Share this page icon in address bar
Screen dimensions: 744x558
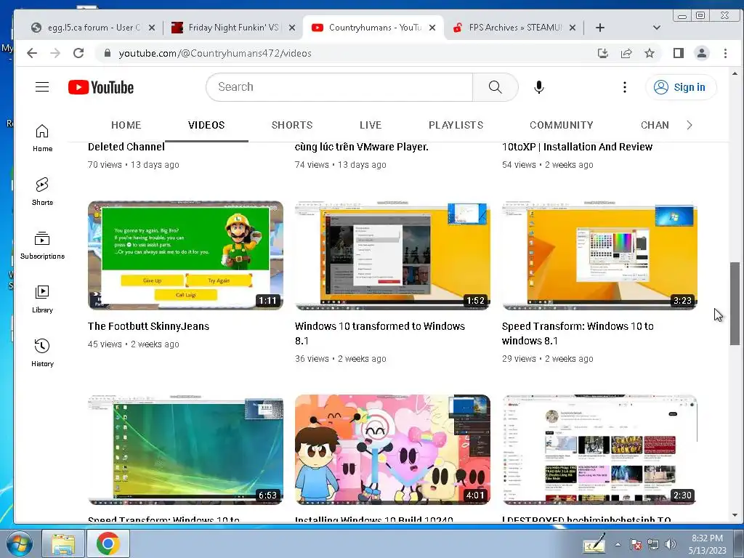(x=626, y=53)
